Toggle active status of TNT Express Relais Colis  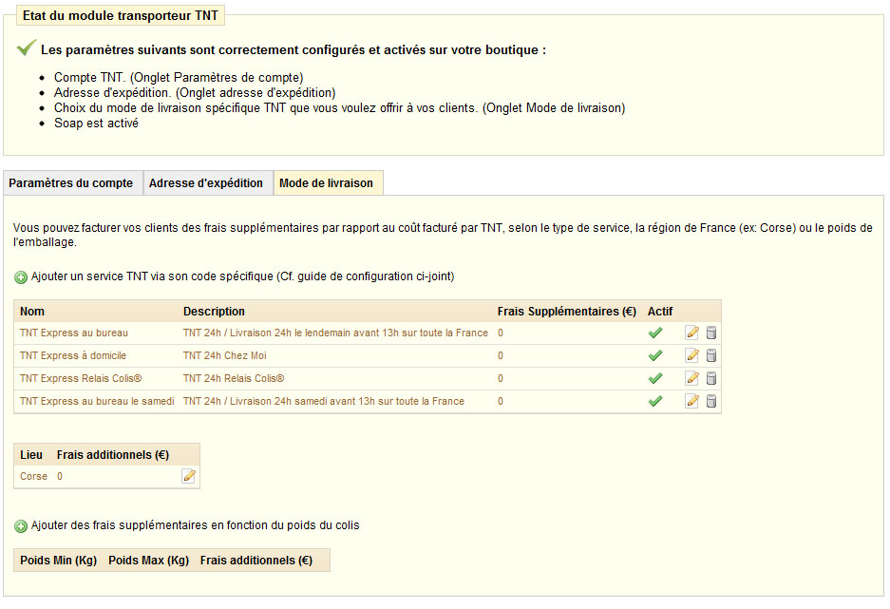[x=655, y=378]
